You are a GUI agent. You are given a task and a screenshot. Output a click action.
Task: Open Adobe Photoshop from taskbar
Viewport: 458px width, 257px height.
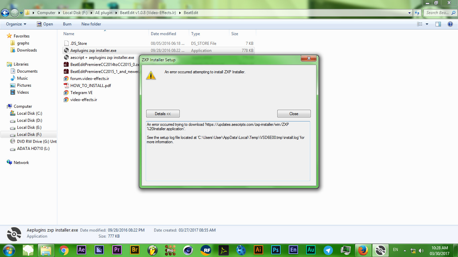[276, 250]
